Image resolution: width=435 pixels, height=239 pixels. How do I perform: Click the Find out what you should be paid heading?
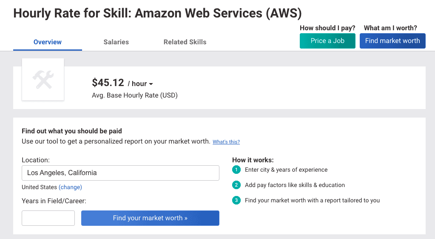pos(72,131)
